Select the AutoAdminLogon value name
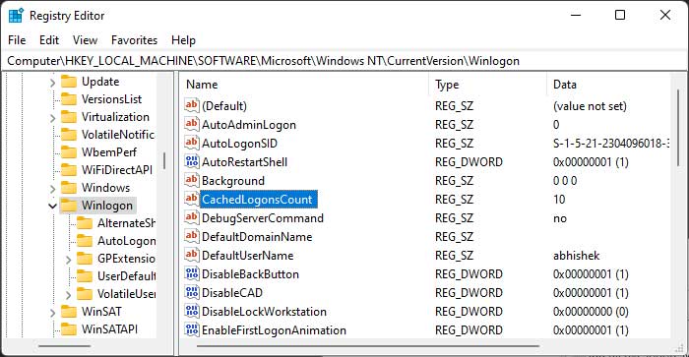This screenshot has height=357, width=689. pos(249,125)
